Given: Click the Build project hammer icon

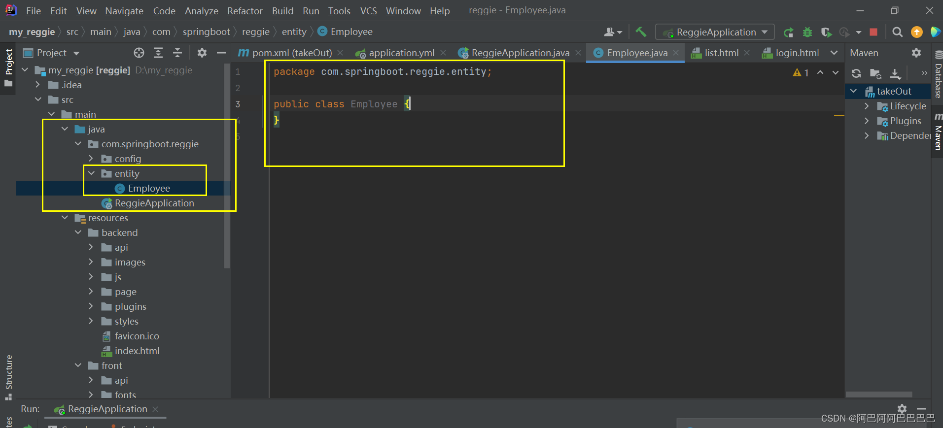Looking at the screenshot, I should click(x=641, y=32).
